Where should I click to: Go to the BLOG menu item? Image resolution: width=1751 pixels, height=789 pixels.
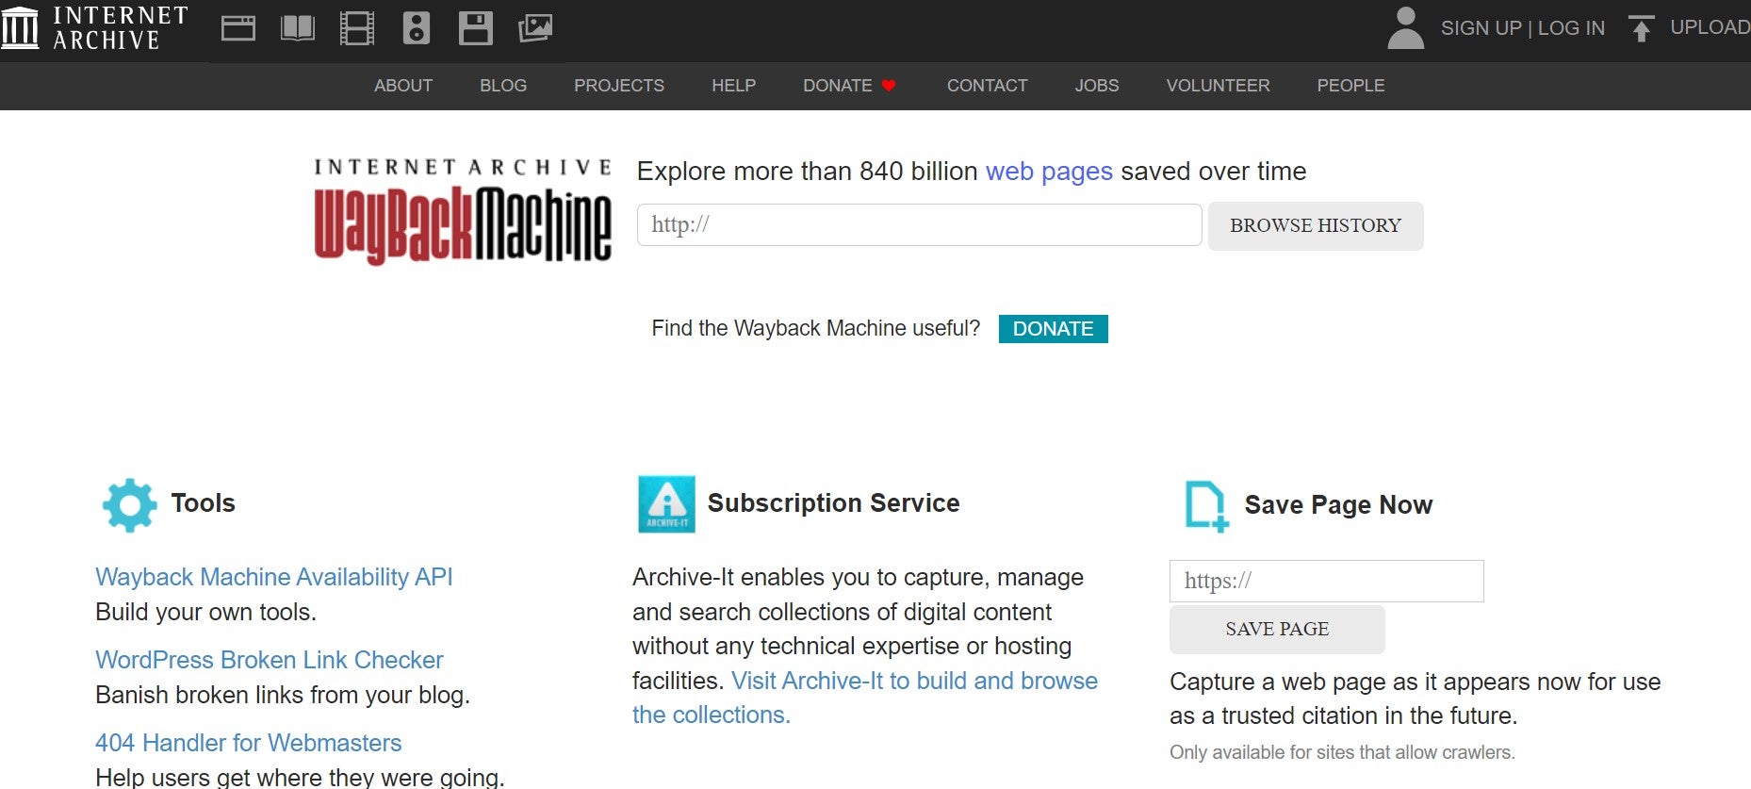tap(503, 86)
